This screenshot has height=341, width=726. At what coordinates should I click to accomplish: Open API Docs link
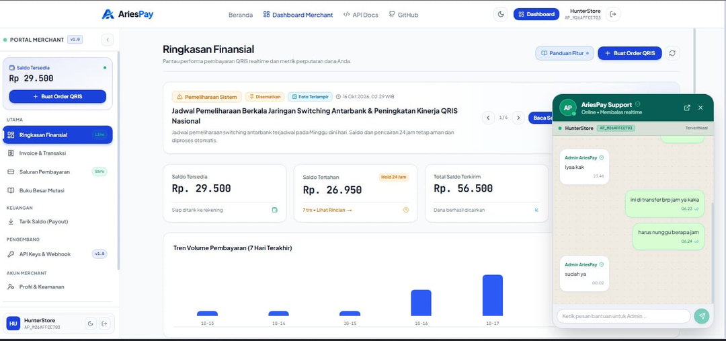(361, 15)
